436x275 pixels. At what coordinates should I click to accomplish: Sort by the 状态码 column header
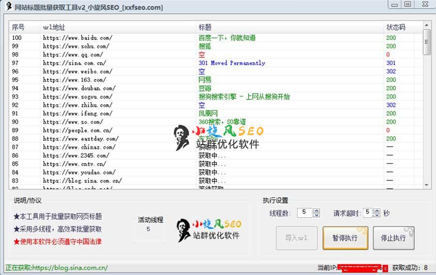click(399, 27)
